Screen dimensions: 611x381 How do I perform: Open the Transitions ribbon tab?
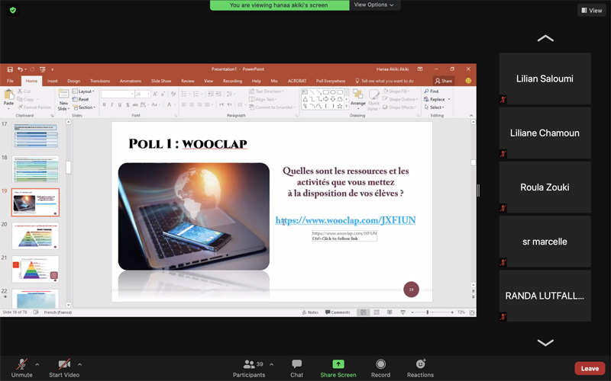[x=100, y=81]
